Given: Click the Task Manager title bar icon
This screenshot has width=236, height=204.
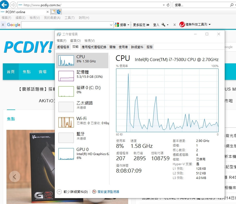Looking at the screenshot, I should 59,34.
